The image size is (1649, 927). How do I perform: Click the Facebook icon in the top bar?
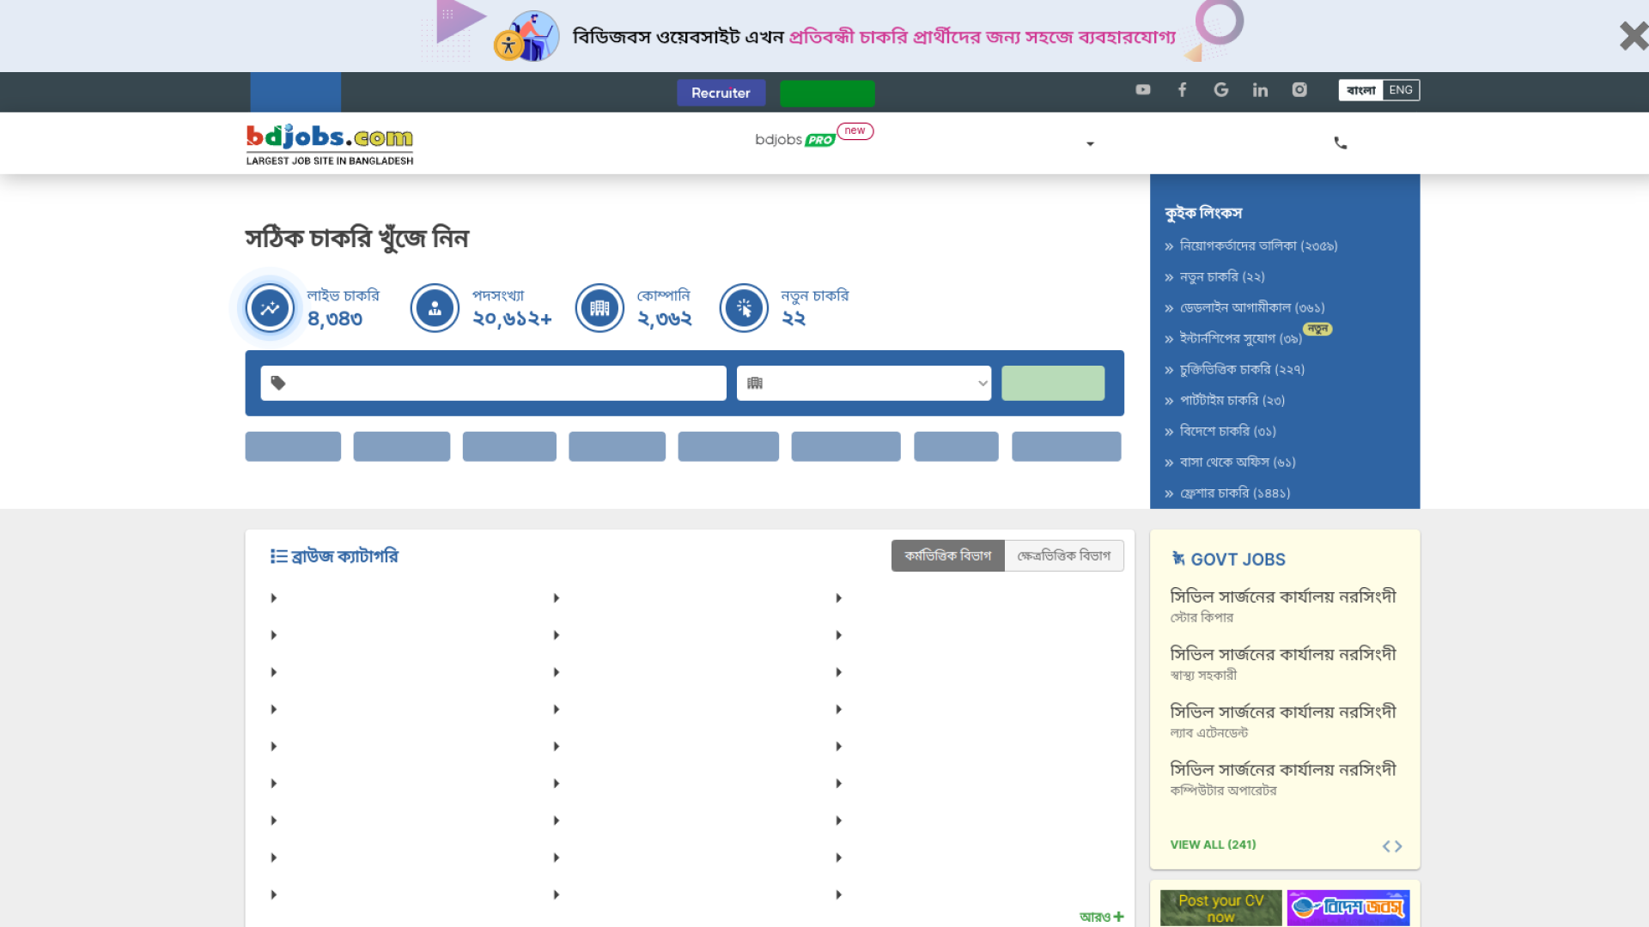point(1182,90)
